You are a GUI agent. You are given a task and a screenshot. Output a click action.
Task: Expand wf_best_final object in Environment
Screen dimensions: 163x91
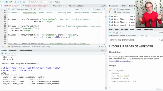[x=110, y=19]
